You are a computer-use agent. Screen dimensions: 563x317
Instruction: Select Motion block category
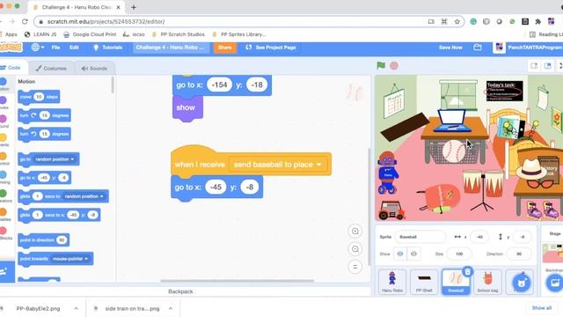[x=4, y=85]
